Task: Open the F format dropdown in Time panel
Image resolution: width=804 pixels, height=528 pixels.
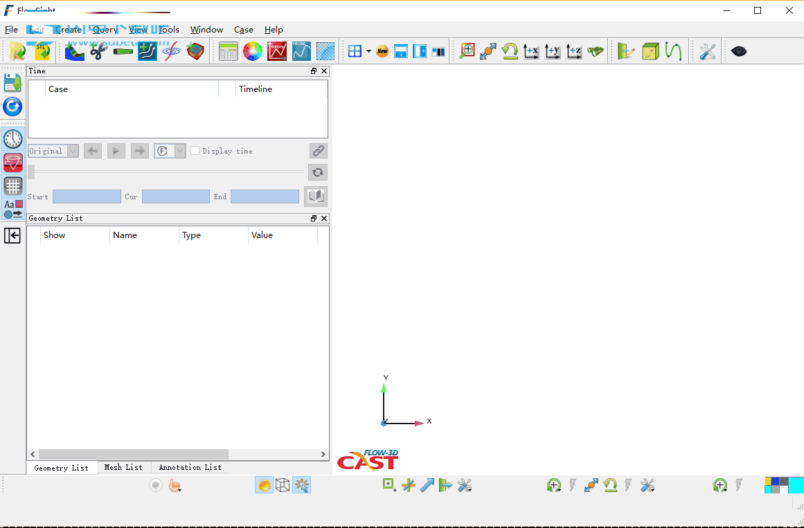Action: pyautogui.click(x=170, y=151)
